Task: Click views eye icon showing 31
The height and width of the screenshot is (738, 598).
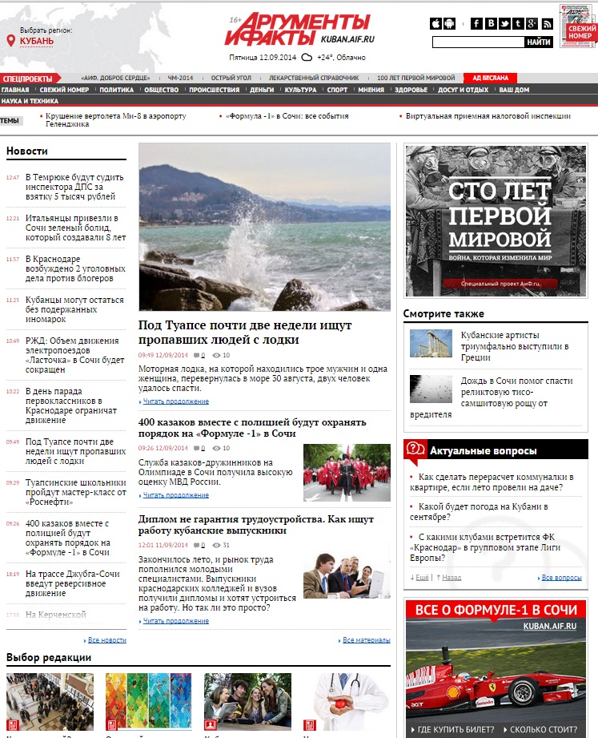Action: (x=216, y=545)
